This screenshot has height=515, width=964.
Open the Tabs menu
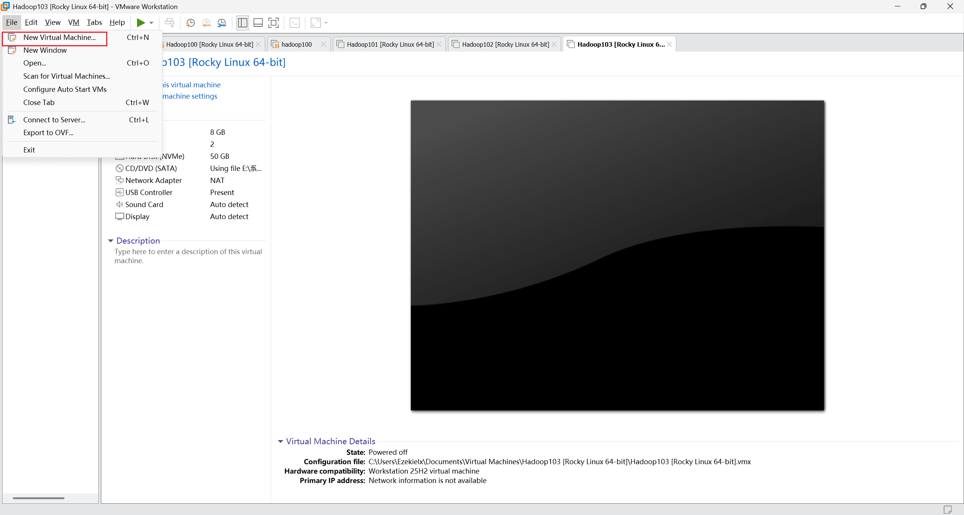click(95, 23)
